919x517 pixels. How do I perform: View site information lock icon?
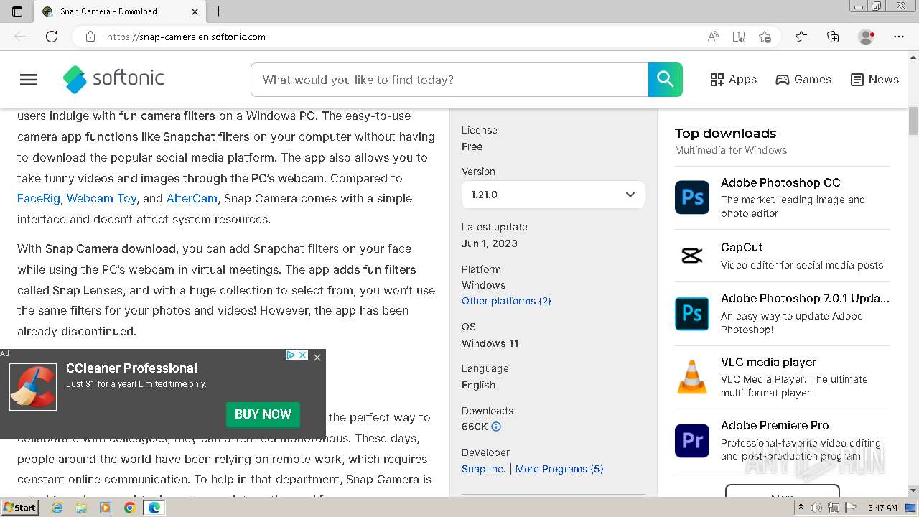[90, 37]
